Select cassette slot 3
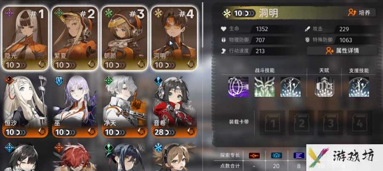Viewport: 383px width, 171px height. (x=331, y=123)
